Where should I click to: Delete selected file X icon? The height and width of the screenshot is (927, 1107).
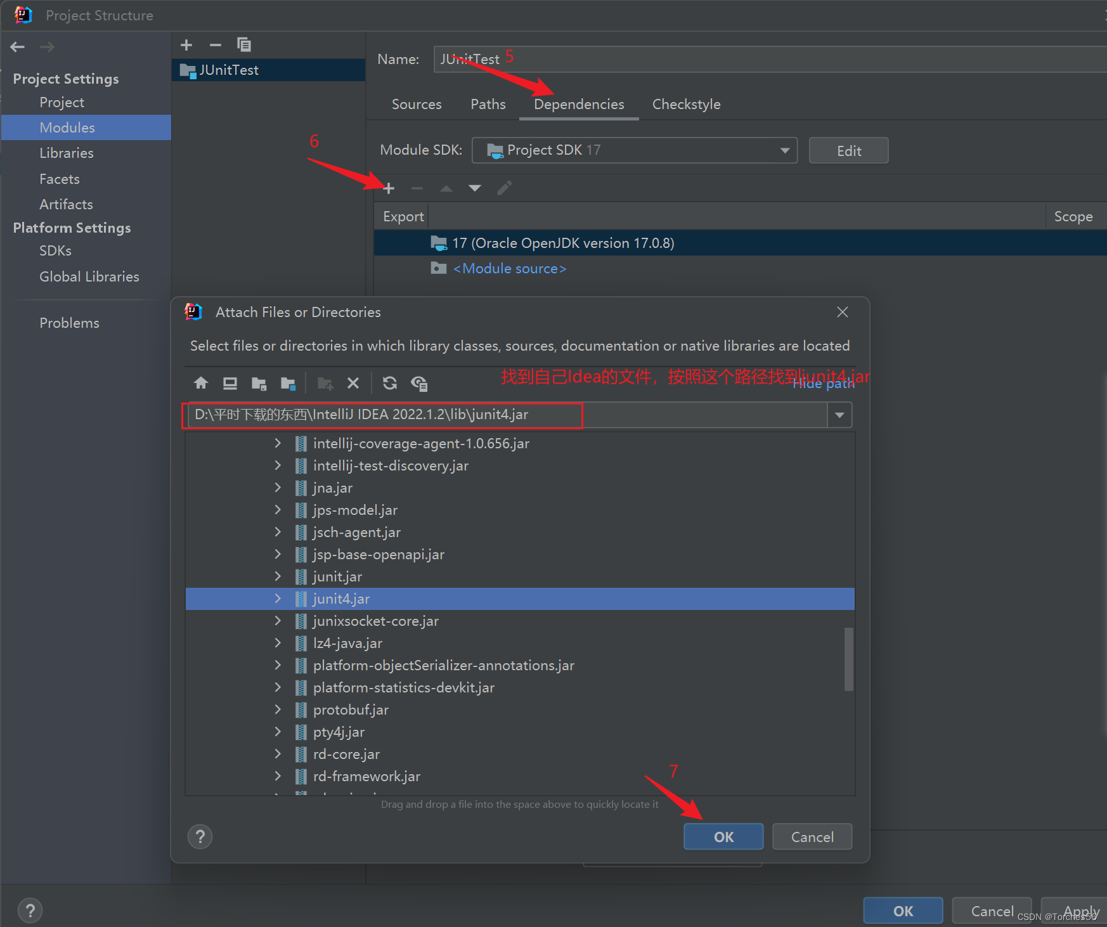(353, 383)
